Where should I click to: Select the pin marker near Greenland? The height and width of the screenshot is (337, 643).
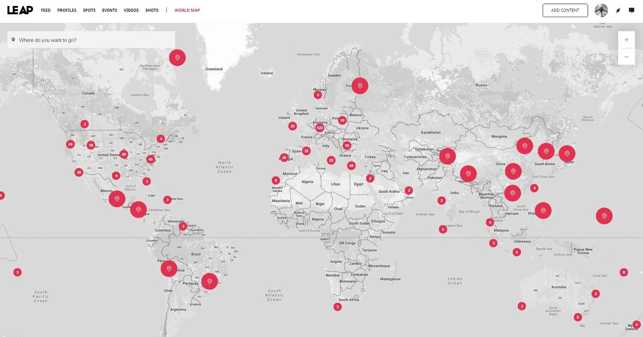pos(177,57)
